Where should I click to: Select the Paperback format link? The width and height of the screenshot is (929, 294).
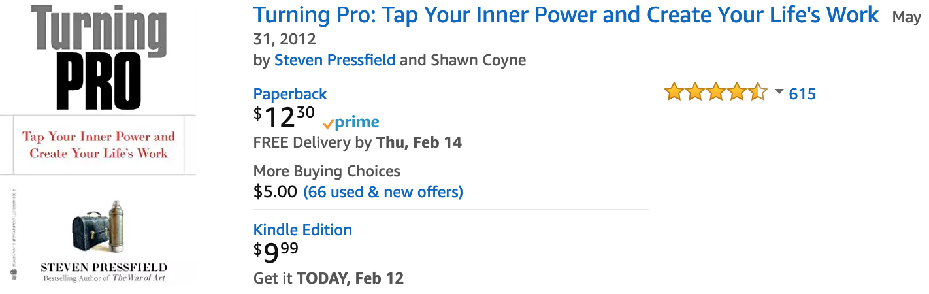click(290, 94)
